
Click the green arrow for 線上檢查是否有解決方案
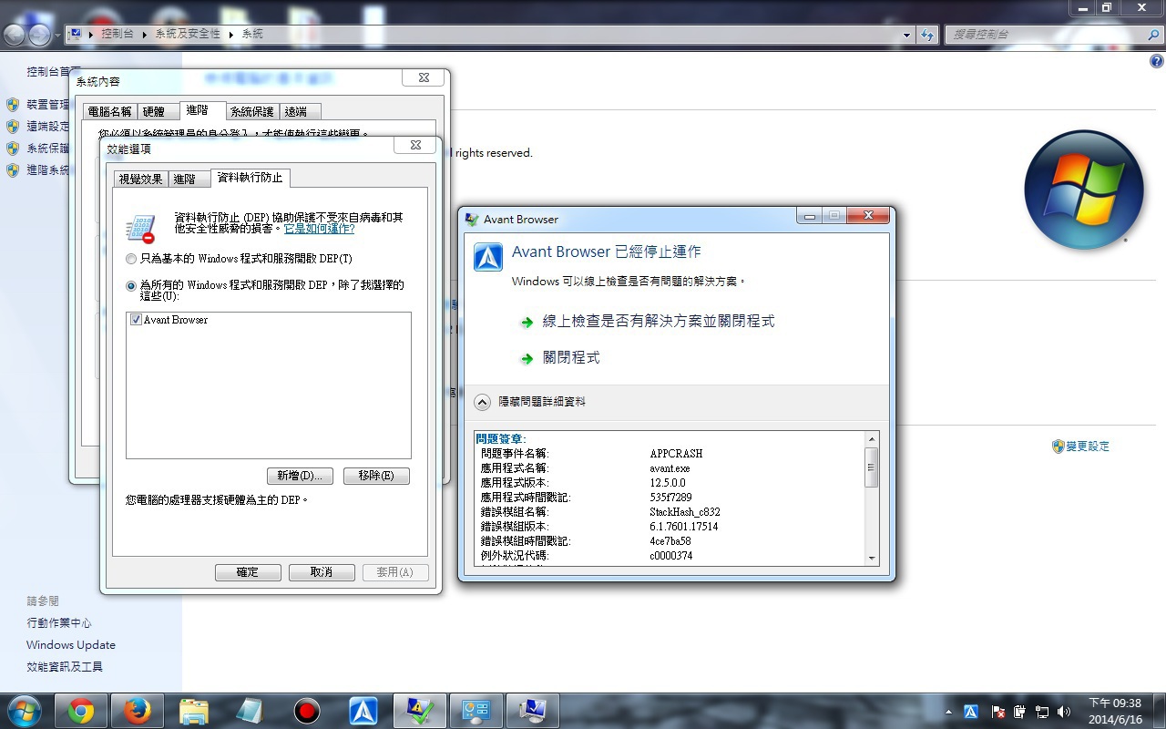tap(527, 323)
